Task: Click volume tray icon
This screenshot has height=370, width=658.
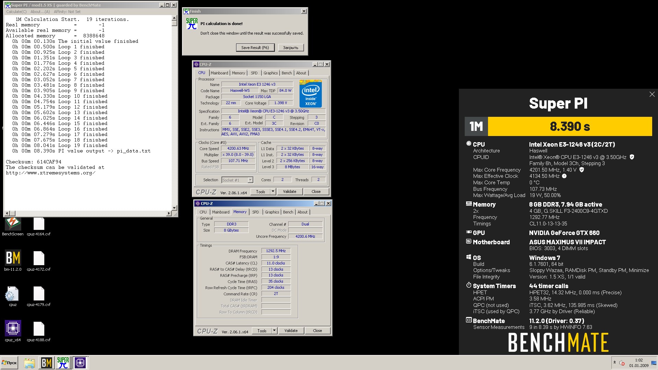Action: click(622, 363)
